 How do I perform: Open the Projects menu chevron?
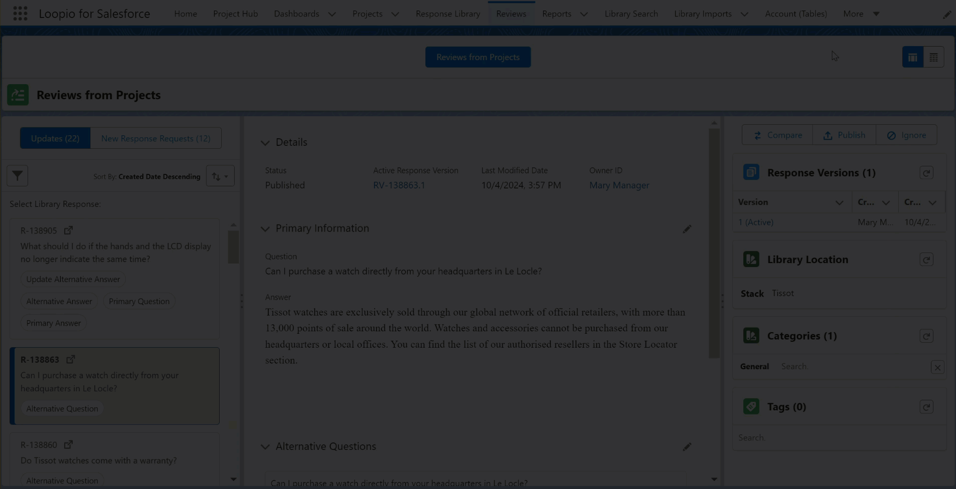click(x=395, y=14)
